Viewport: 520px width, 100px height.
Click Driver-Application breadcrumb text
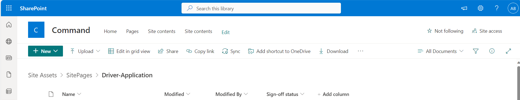(x=127, y=75)
